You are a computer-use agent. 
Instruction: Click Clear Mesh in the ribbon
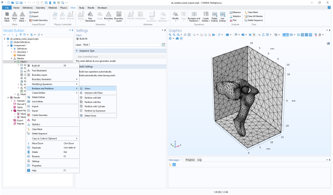tap(251, 13)
